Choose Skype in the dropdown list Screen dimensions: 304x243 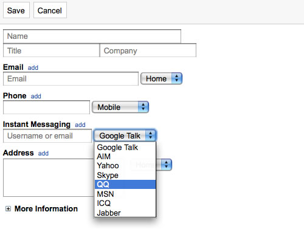click(125, 175)
